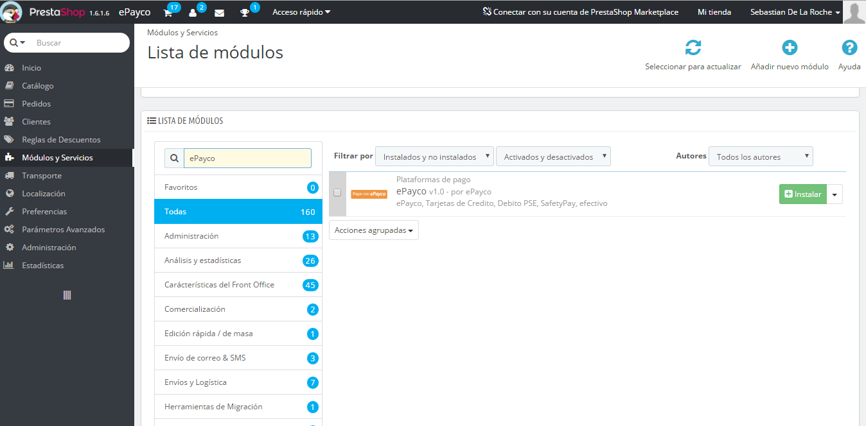Open the messages envelope icon

[219, 12]
